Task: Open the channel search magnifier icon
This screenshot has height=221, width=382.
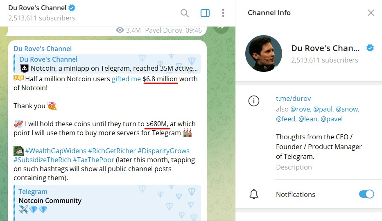Action: tap(185, 13)
